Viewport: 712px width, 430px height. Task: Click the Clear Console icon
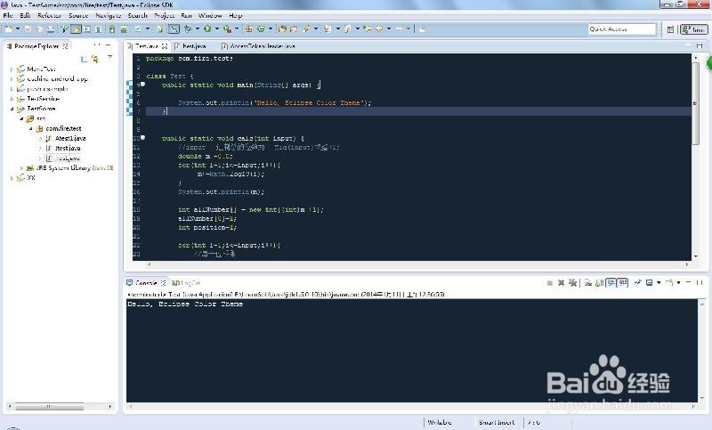click(x=588, y=283)
